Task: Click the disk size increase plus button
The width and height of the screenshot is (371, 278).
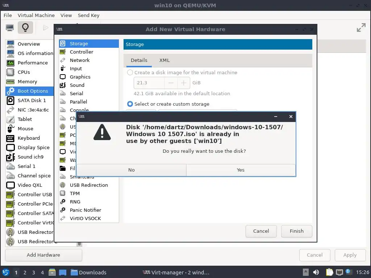Action: pos(184,83)
